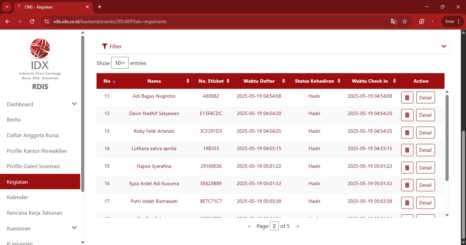The width and height of the screenshot is (466, 245).
Task: Expand the Filter panel chevron
Action: [443, 46]
